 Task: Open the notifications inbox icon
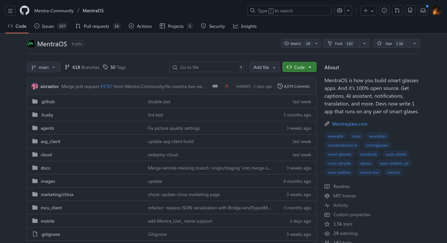coord(423,11)
